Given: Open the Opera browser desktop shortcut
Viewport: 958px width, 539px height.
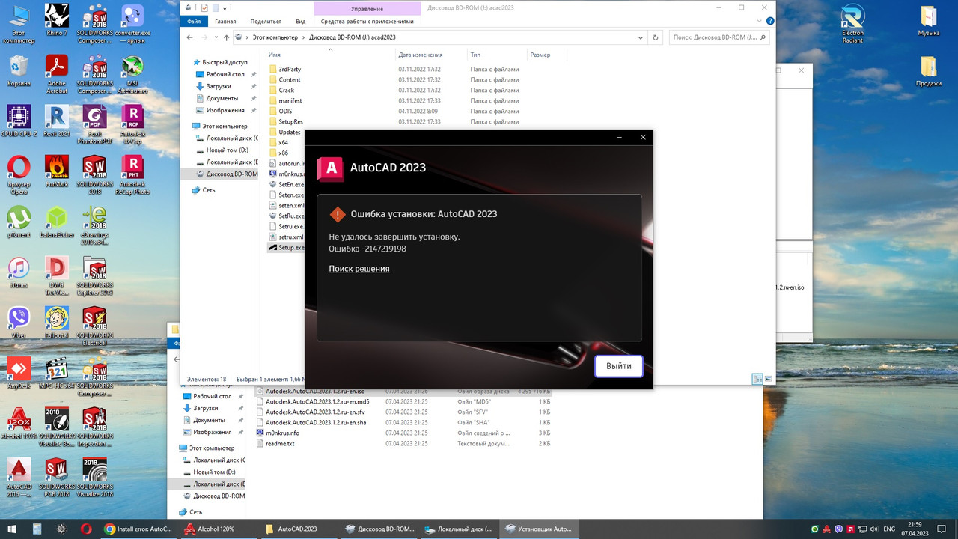Looking at the screenshot, I should tap(19, 175).
